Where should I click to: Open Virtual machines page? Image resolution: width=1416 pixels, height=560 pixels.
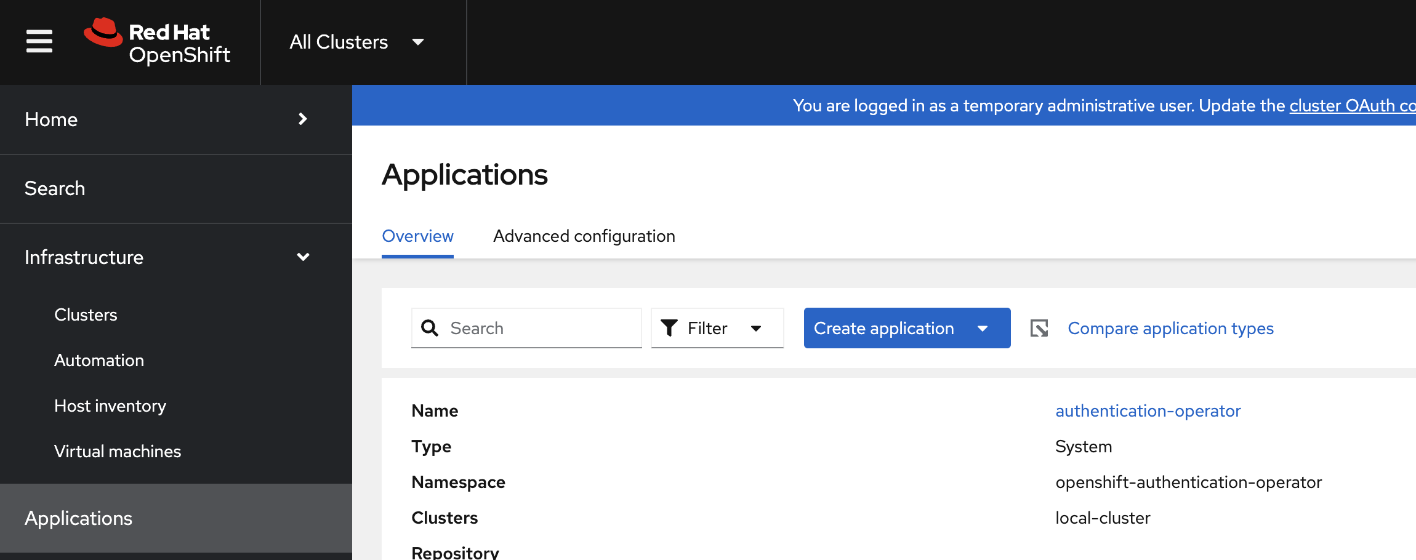pyautogui.click(x=118, y=452)
